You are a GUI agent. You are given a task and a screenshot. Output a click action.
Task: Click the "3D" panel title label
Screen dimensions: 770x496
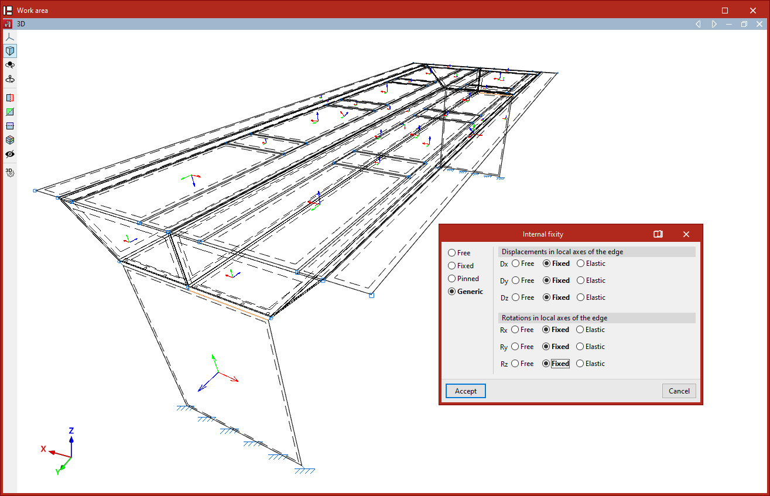coord(21,24)
